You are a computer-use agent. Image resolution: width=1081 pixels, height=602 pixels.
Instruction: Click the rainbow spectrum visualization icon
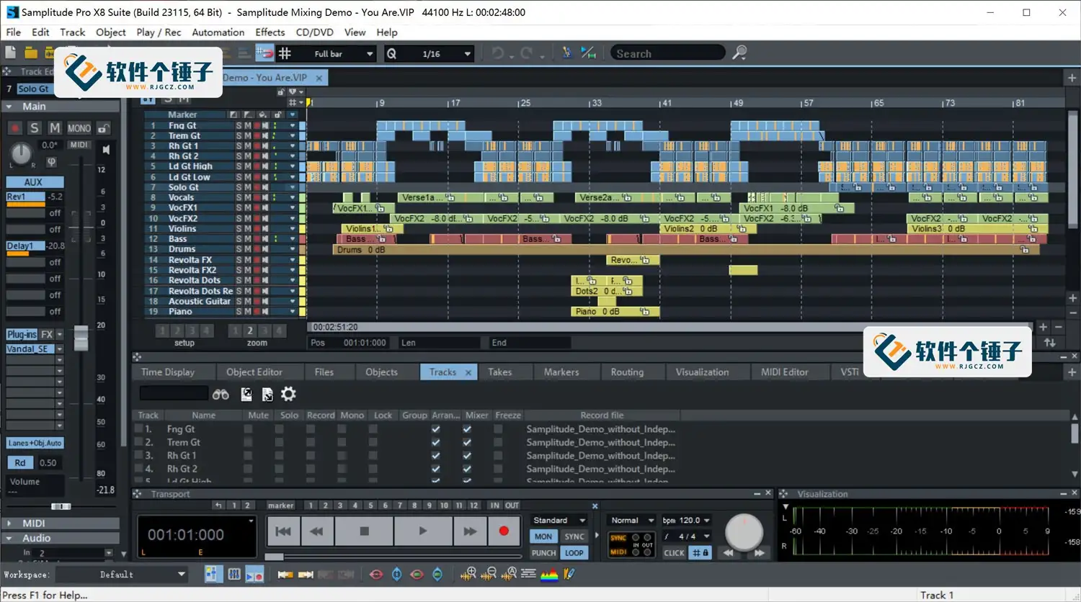(549, 574)
